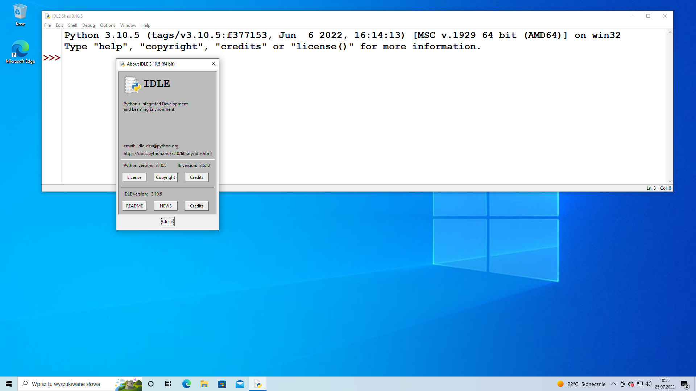Open the Shell menu in IDLE

(x=72, y=25)
